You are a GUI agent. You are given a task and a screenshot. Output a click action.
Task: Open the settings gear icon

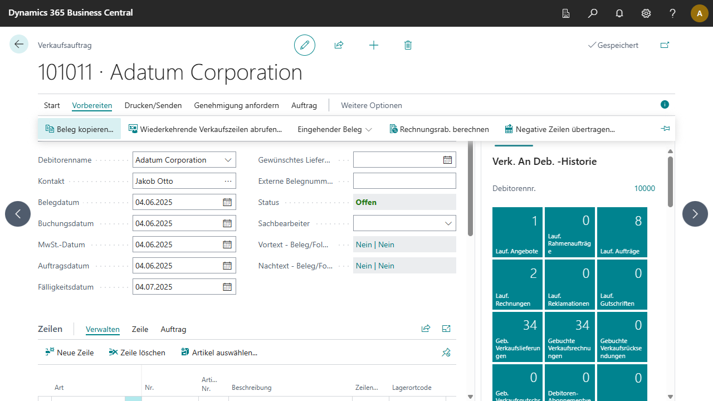(646, 13)
